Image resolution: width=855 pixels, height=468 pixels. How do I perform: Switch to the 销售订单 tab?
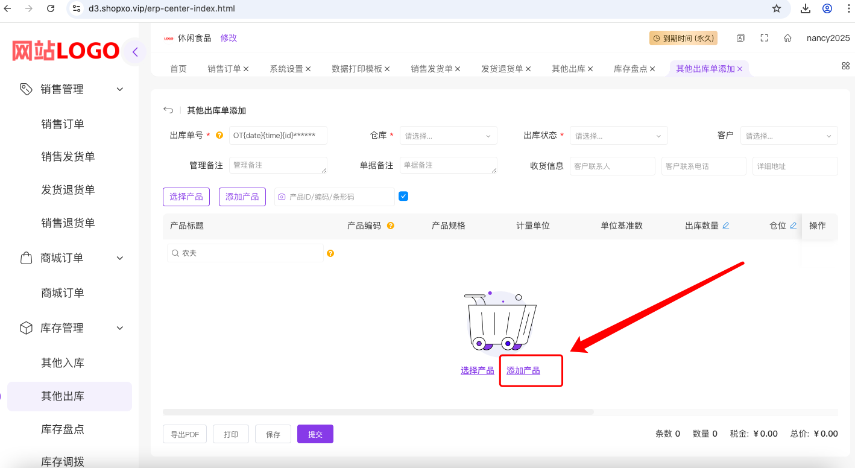click(224, 69)
